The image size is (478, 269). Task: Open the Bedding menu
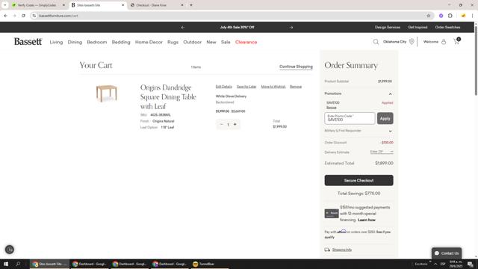[121, 42]
